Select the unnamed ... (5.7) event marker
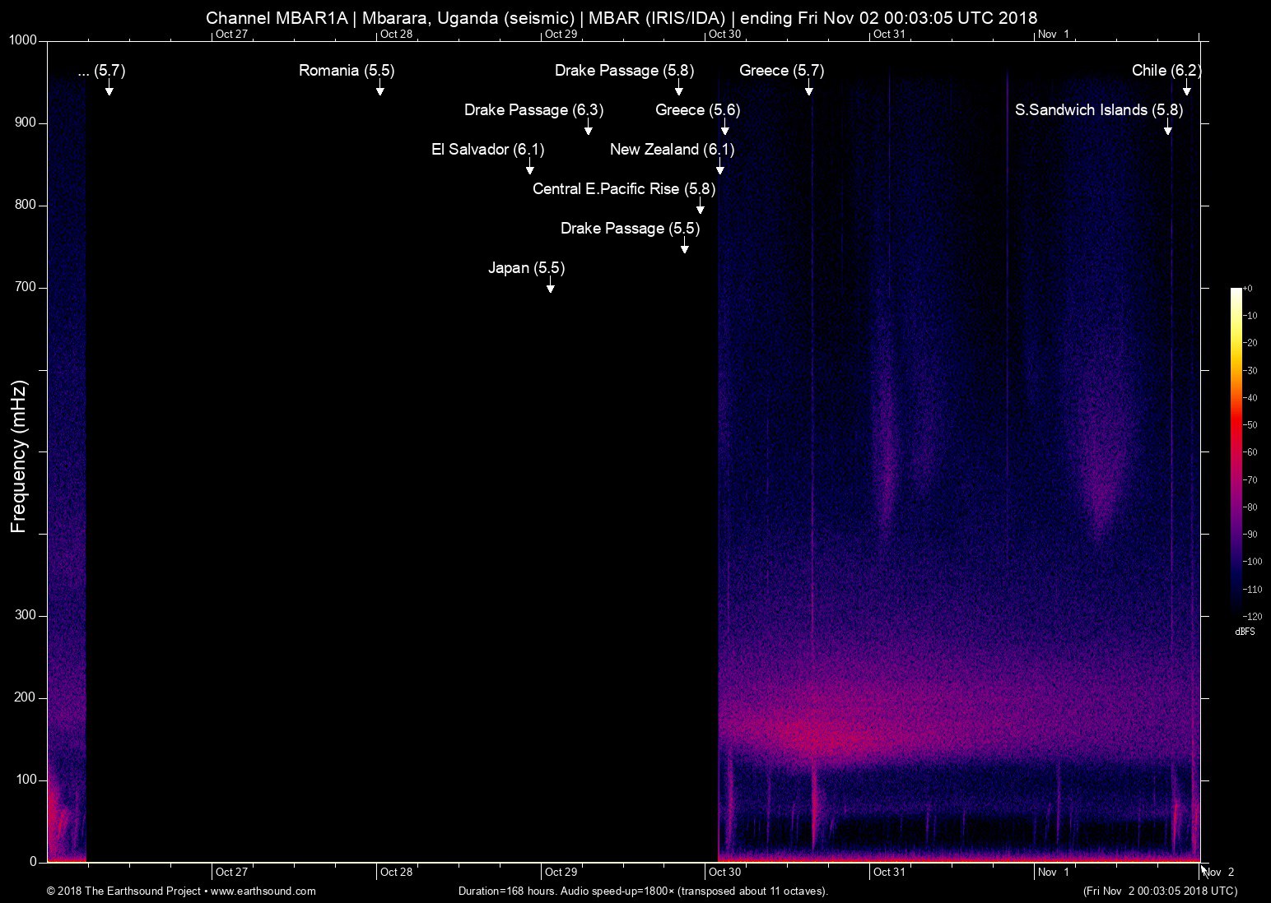 [109, 90]
